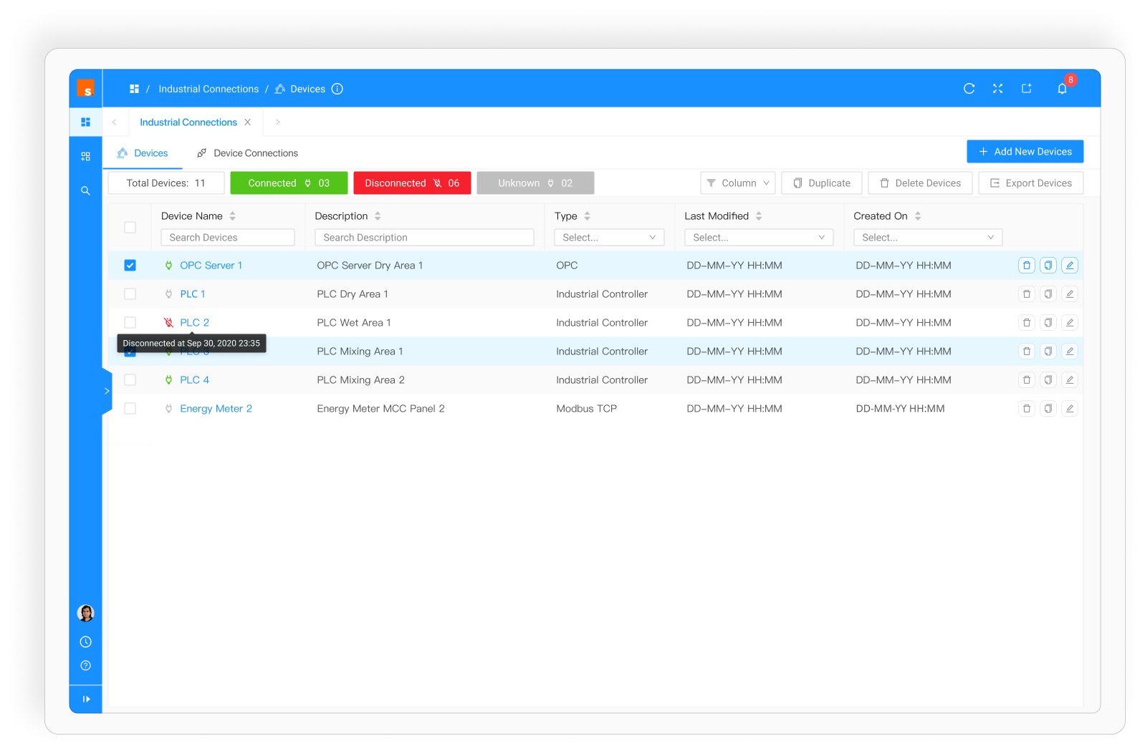Screen dimensions: 1145x751
Task: Open the history clock icon
Action: (85, 642)
